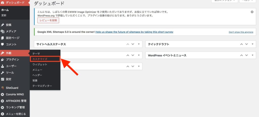Move WordPress イベントとニュース panel up
Image resolution: width=259 pixels, height=117 pixels.
pos(242,55)
